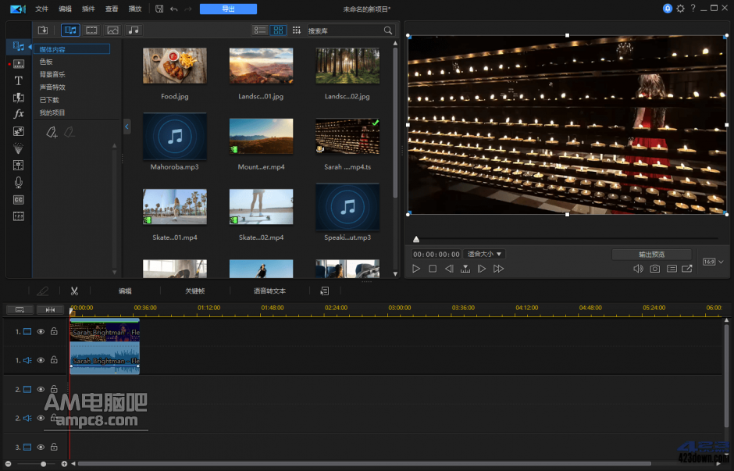Stop the preview playback
734x471 pixels.
[433, 269]
